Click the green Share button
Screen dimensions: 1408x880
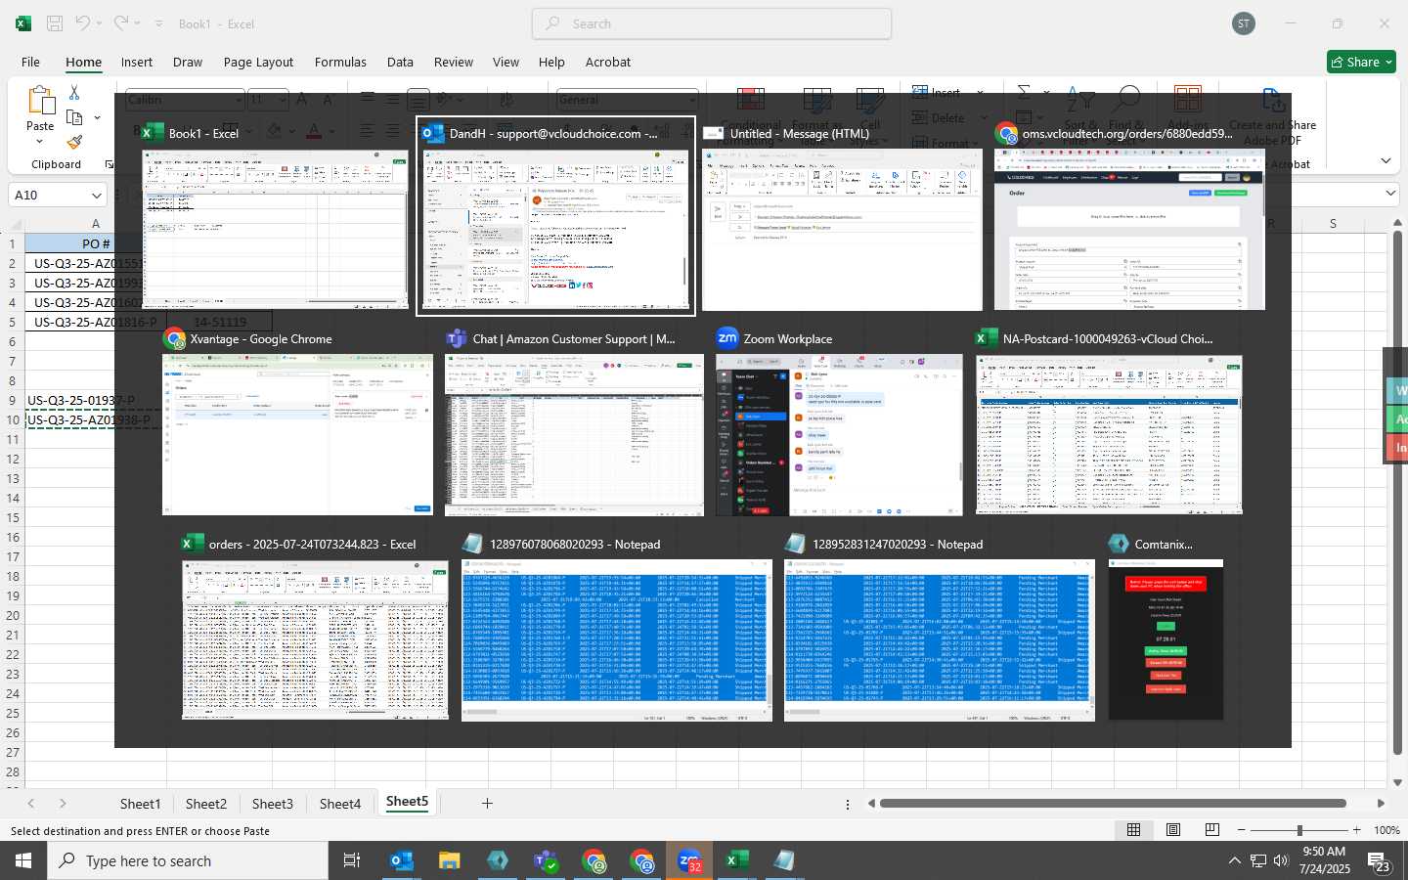[x=1362, y=62]
